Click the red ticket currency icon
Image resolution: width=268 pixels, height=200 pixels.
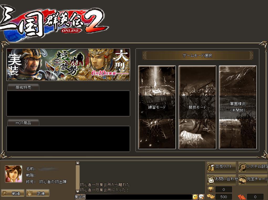[241, 197]
